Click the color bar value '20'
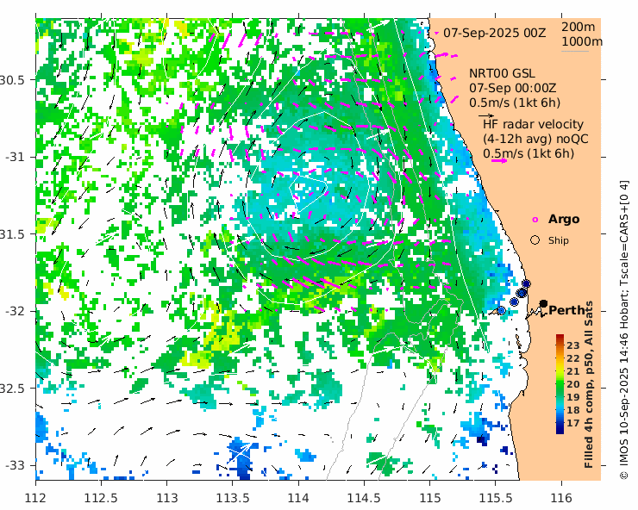 (x=572, y=384)
